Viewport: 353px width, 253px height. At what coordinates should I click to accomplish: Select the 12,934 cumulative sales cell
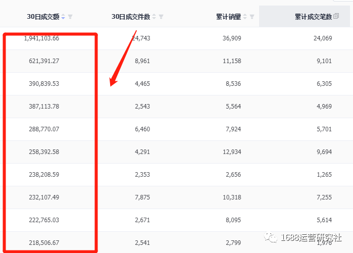[x=231, y=152]
